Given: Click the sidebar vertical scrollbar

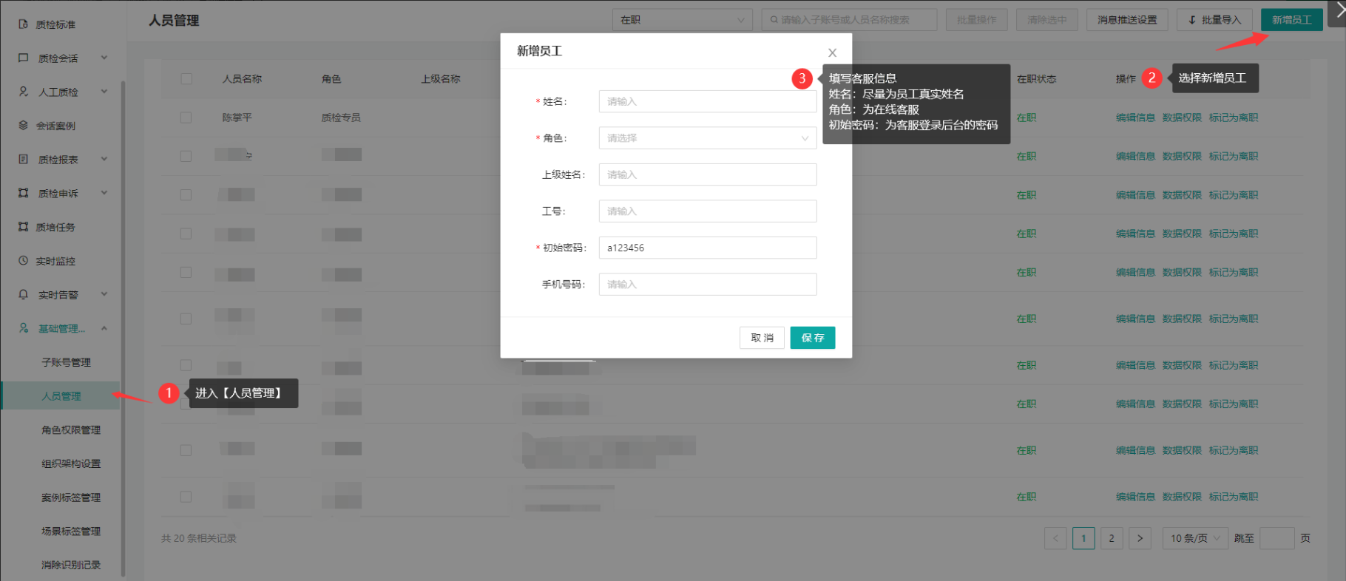Looking at the screenshot, I should [x=123, y=329].
